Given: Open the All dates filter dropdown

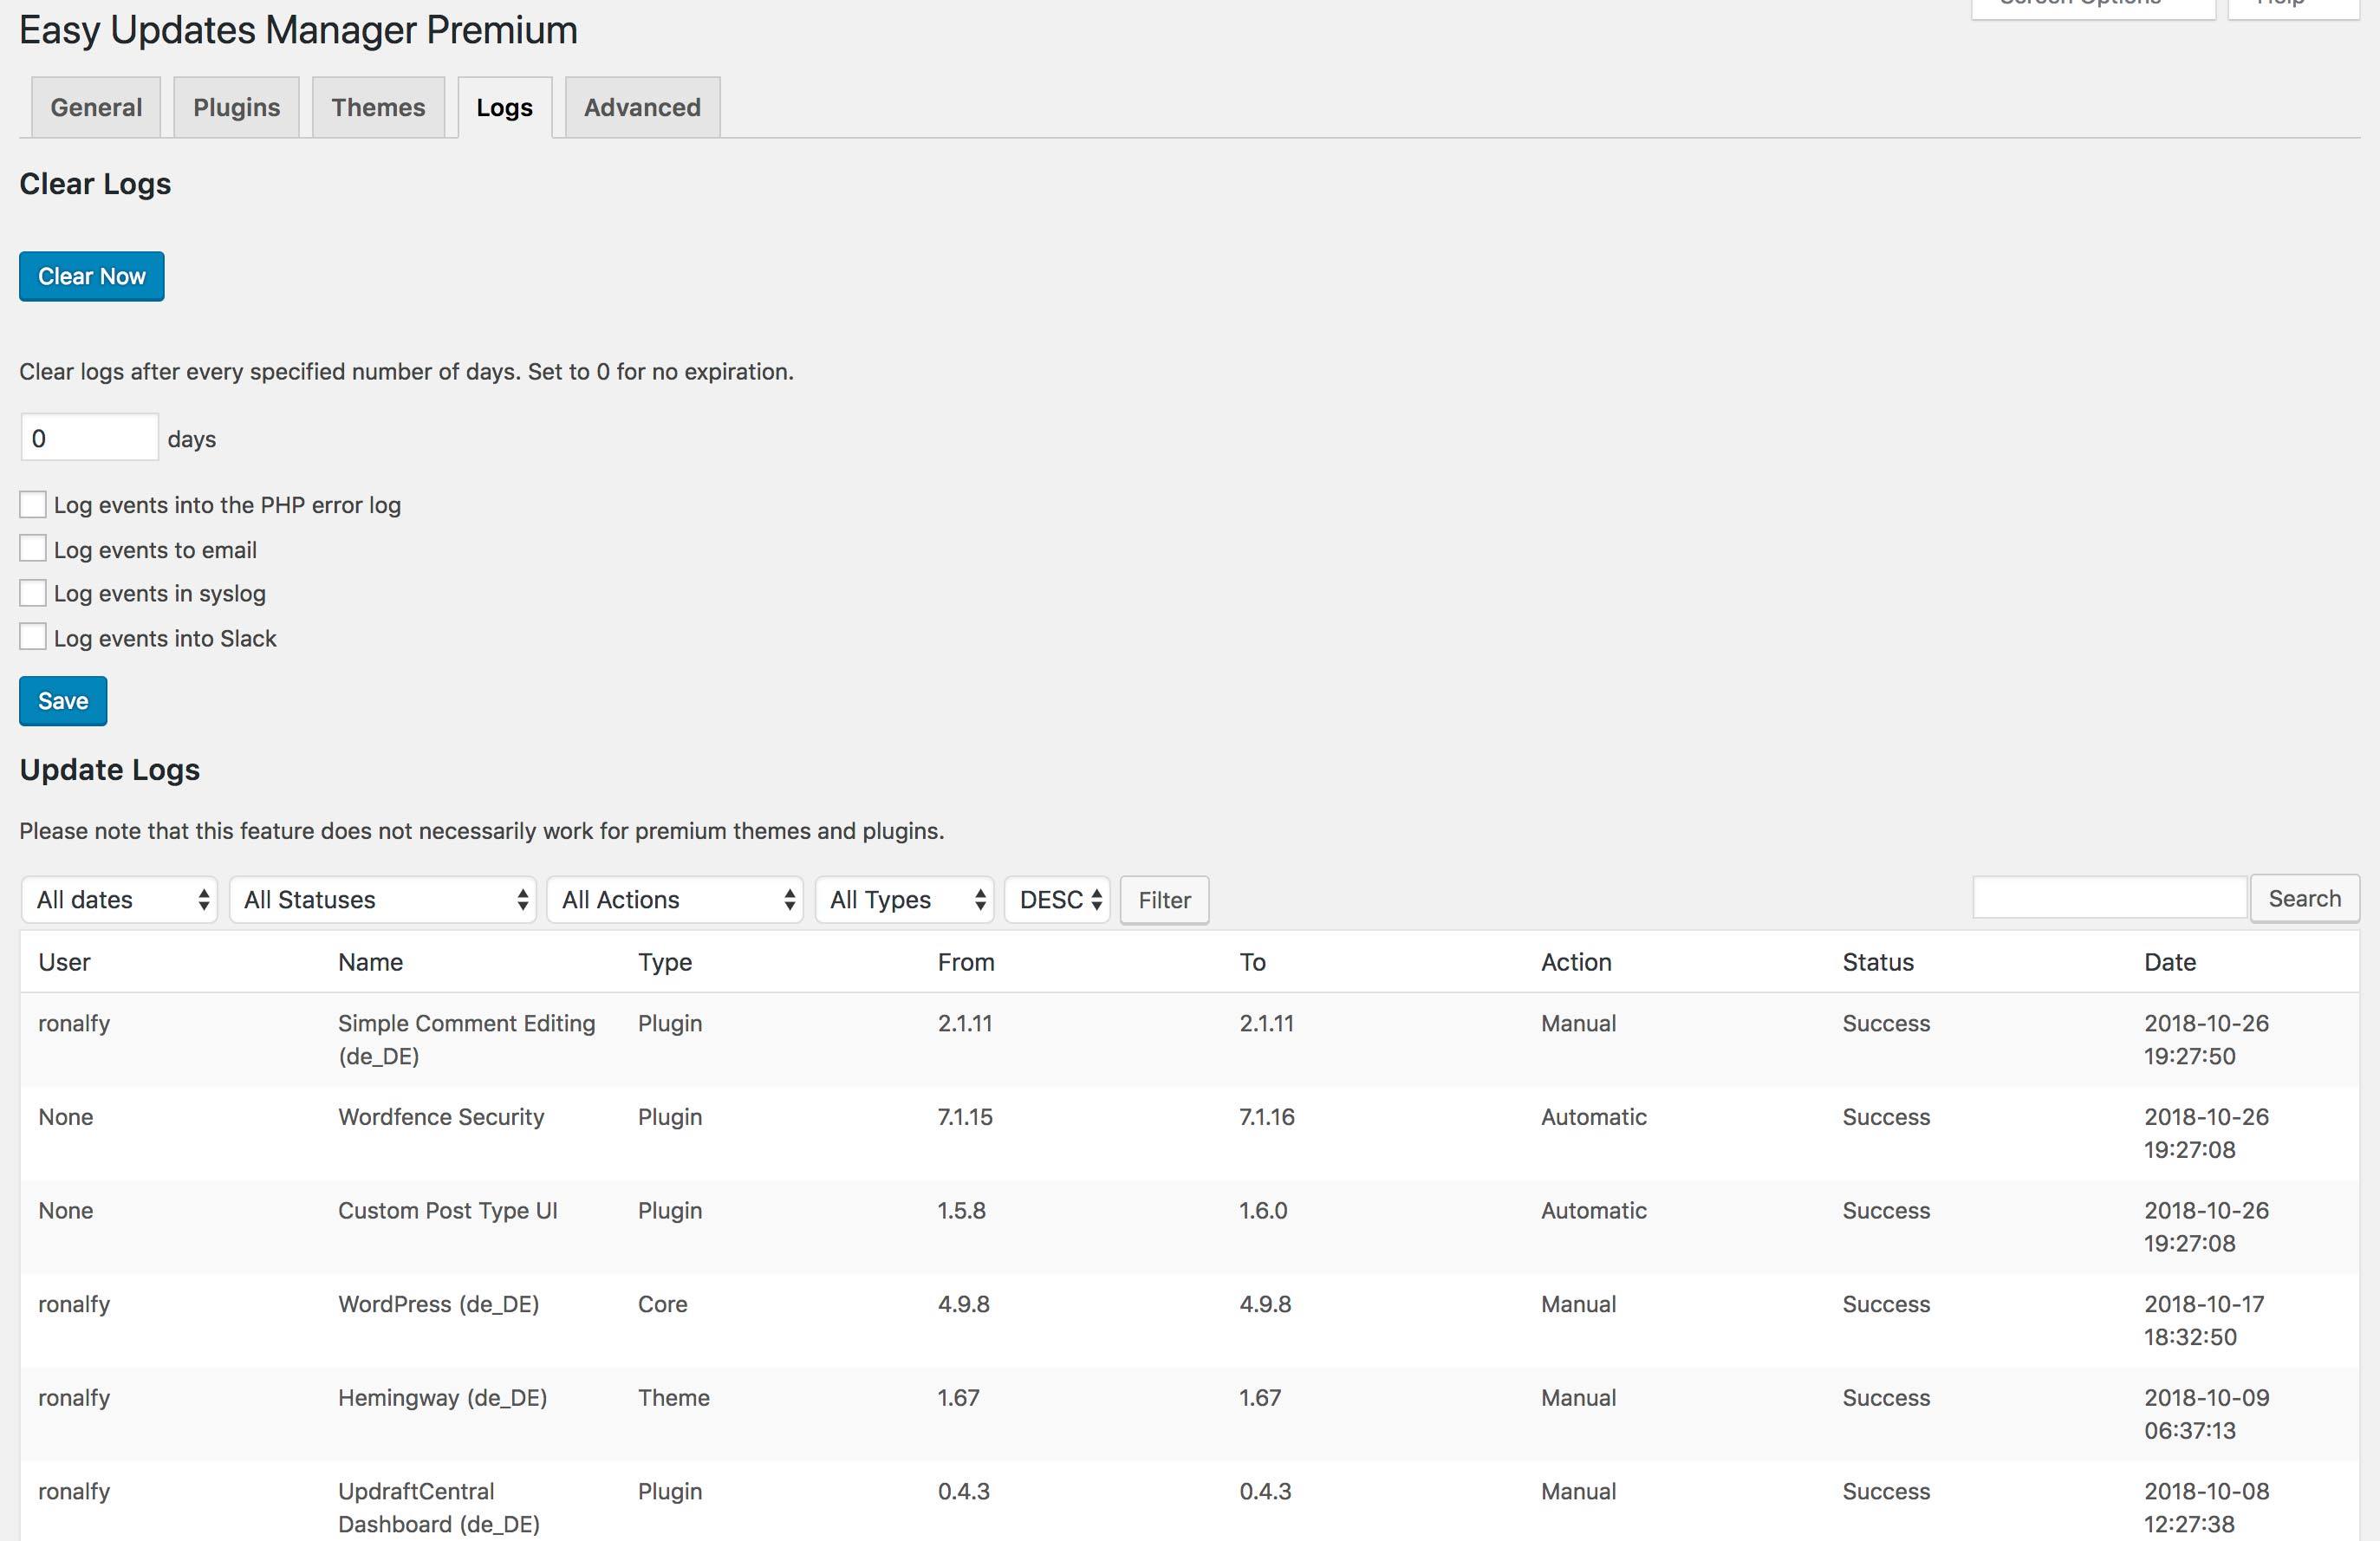Looking at the screenshot, I should coord(119,899).
